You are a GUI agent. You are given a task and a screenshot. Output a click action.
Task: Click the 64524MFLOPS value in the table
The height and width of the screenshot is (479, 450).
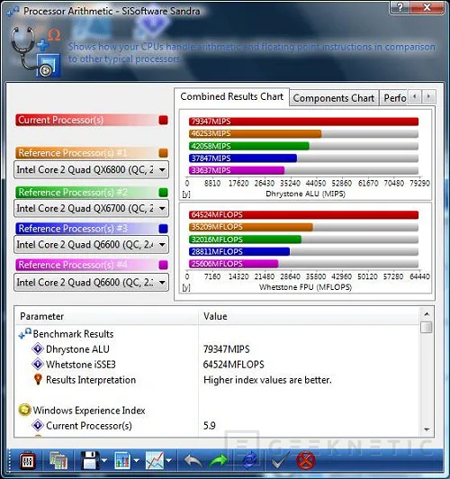[x=233, y=365]
